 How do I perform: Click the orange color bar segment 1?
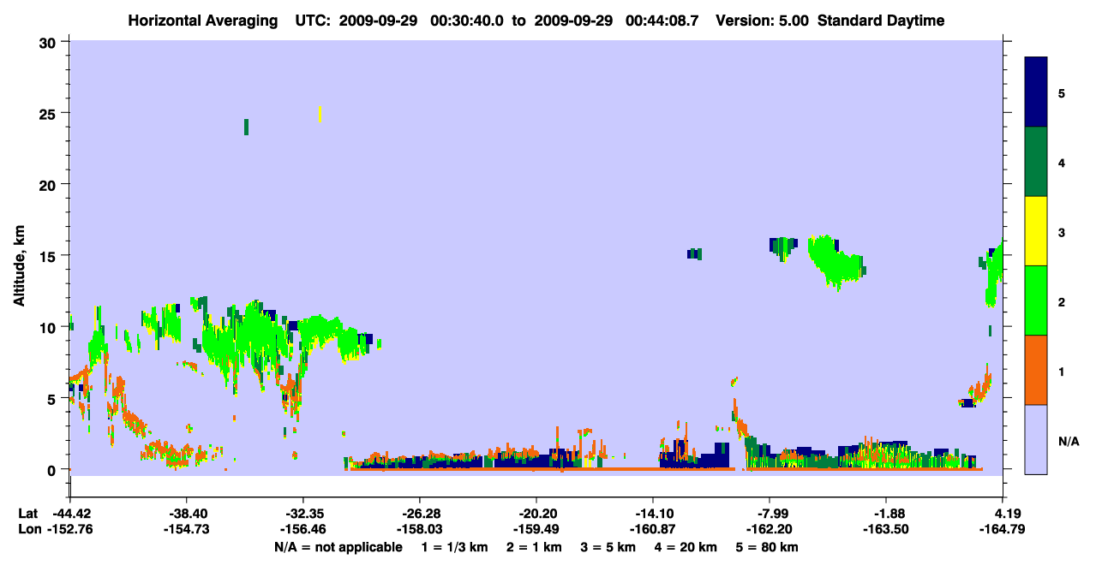point(1036,370)
